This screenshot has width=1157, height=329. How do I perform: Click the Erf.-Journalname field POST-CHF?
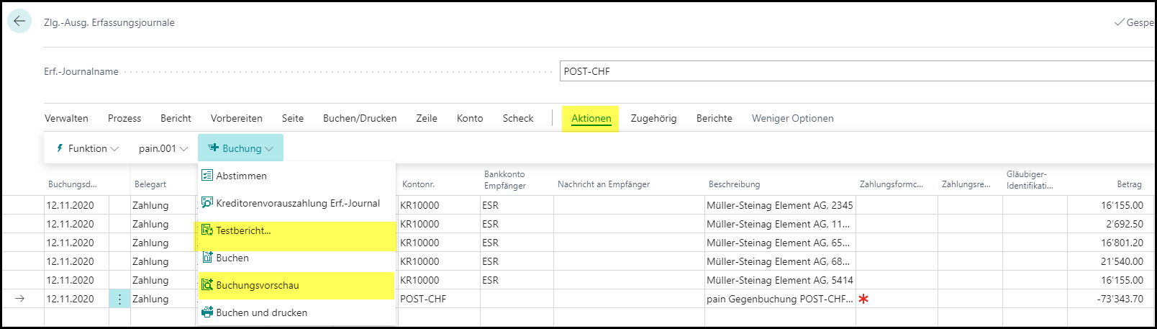[856, 71]
